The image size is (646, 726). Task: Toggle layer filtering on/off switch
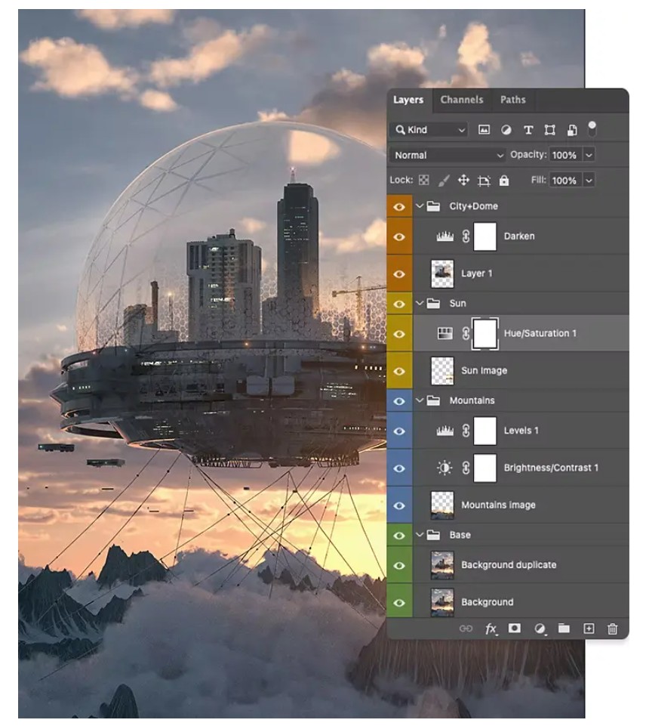tap(592, 128)
